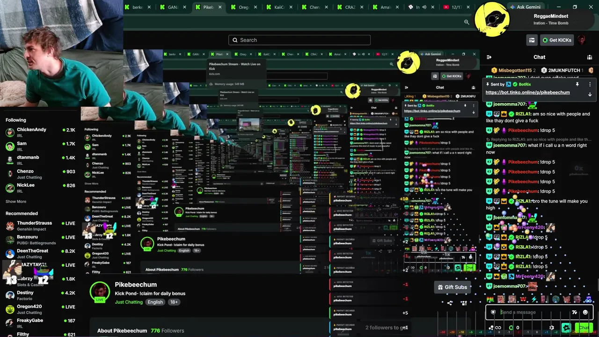This screenshot has width=599, height=337.
Task: Click the 18+ mature tag
Action: (x=174, y=302)
